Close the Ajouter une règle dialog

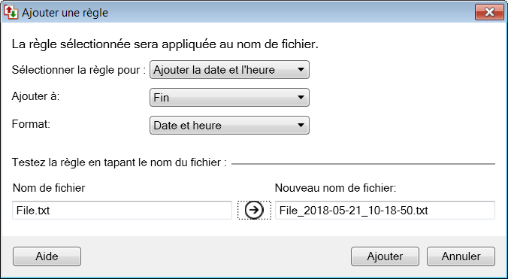489,12
